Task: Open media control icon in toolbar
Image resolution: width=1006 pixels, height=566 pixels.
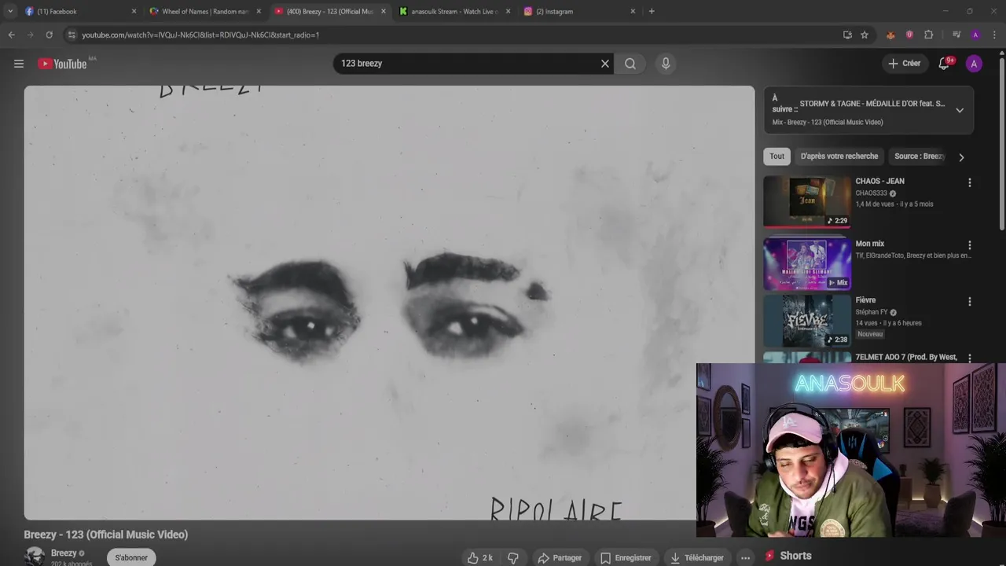Action: click(x=956, y=35)
